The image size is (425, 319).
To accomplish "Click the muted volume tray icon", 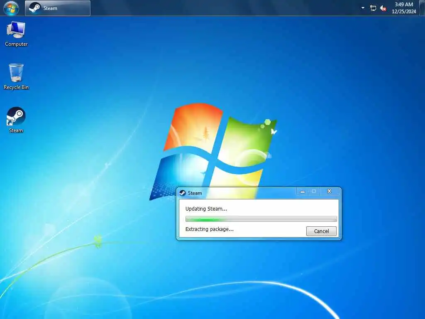I will 383,8.
